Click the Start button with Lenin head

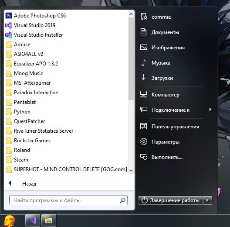[x=9, y=221]
